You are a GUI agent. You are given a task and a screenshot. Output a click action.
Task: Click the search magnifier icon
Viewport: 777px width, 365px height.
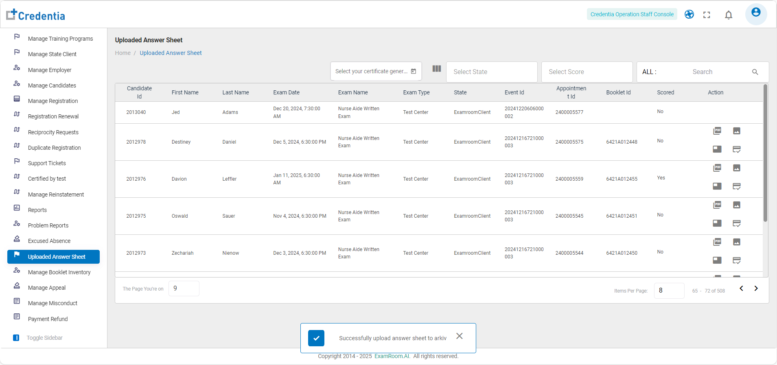coord(755,72)
